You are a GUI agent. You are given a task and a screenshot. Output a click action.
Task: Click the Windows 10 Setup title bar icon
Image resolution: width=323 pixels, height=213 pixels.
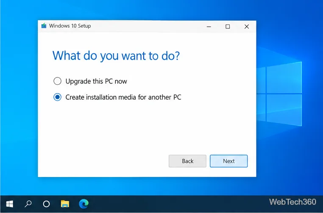tap(44, 26)
